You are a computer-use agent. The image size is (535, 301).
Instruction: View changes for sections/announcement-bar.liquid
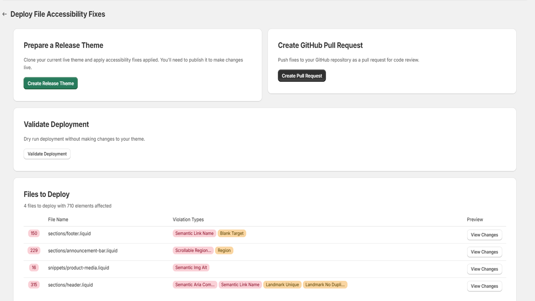pyautogui.click(x=484, y=252)
